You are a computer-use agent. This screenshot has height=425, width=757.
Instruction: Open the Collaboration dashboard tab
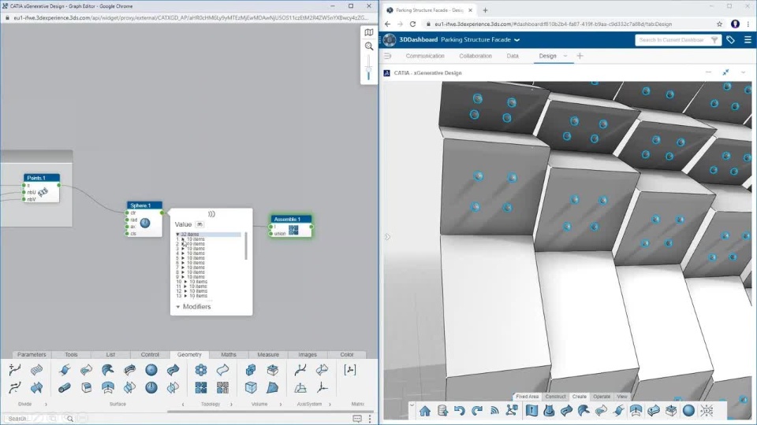pos(475,56)
